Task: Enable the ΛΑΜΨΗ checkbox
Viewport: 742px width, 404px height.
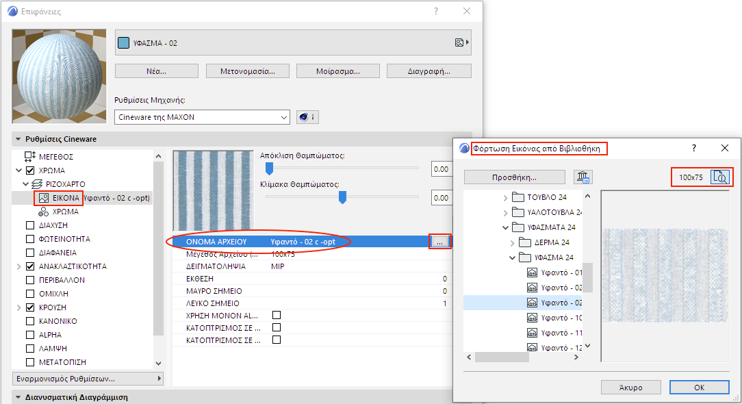Action: [30, 349]
